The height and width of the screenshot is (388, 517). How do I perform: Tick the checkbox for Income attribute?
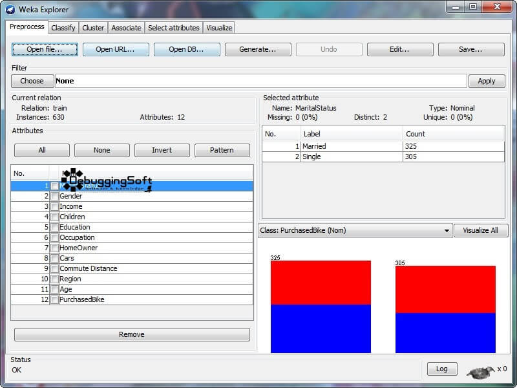click(54, 207)
